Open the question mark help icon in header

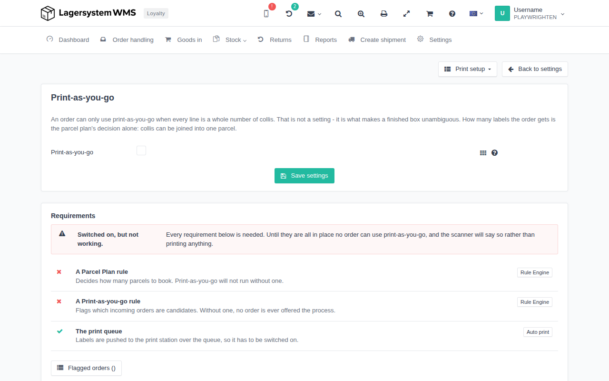[x=452, y=14]
